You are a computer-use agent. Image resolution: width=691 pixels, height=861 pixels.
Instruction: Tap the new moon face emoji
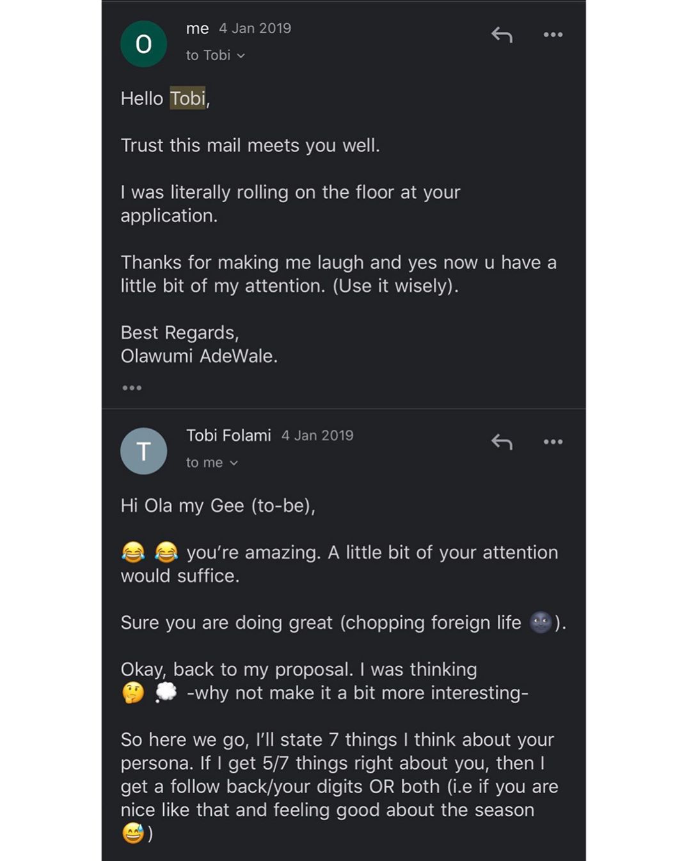pos(541,622)
